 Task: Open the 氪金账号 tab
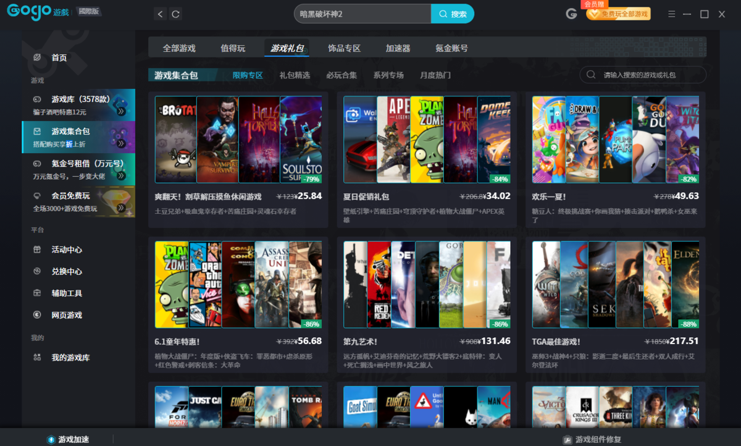point(451,48)
